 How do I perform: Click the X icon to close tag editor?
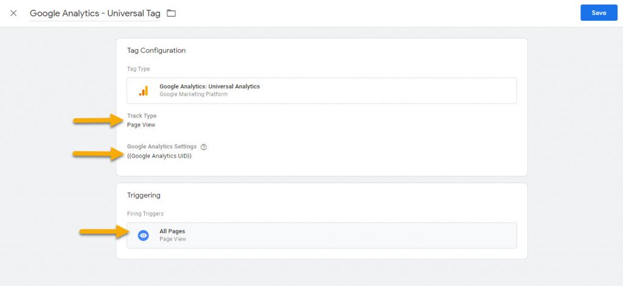(13, 13)
